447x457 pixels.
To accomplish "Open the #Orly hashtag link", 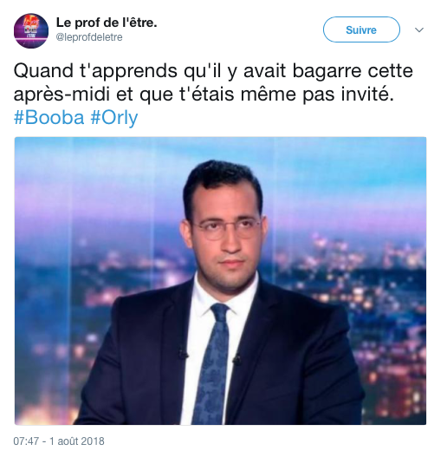I will (x=114, y=118).
